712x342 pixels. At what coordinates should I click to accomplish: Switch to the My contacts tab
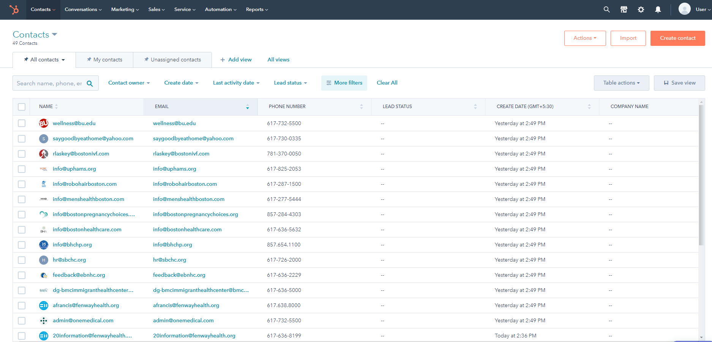104,60
